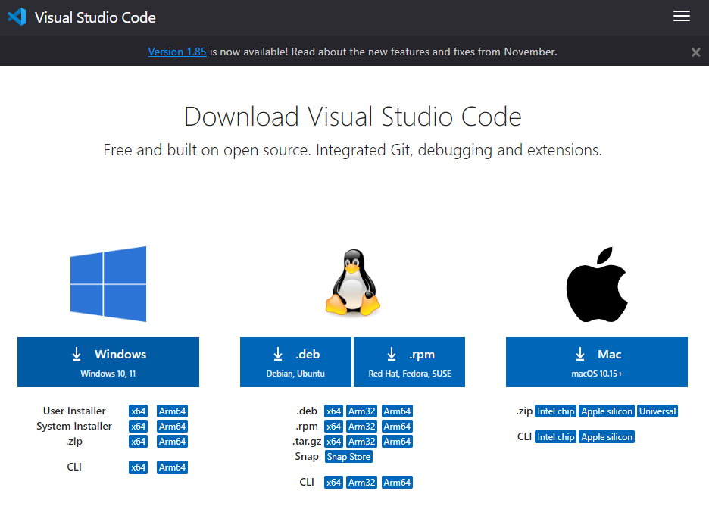Select x64 for Windows .zip

tap(139, 441)
